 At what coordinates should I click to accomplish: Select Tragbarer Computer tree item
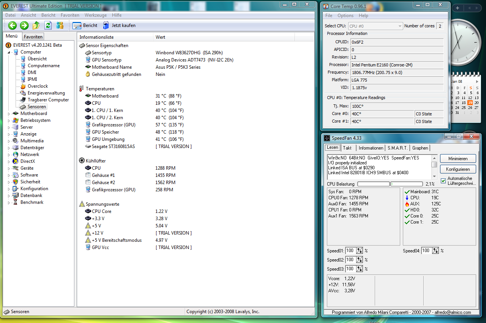(x=48, y=100)
